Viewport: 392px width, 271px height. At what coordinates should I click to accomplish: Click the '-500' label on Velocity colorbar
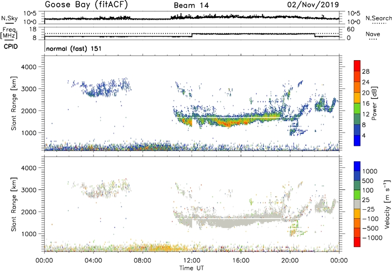pos(370,228)
